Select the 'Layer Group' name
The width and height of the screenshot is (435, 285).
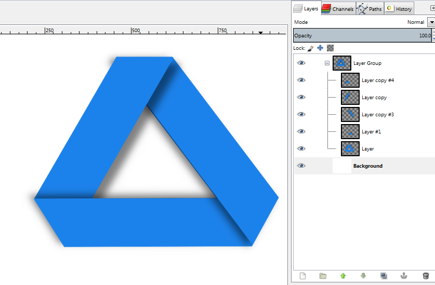(367, 63)
